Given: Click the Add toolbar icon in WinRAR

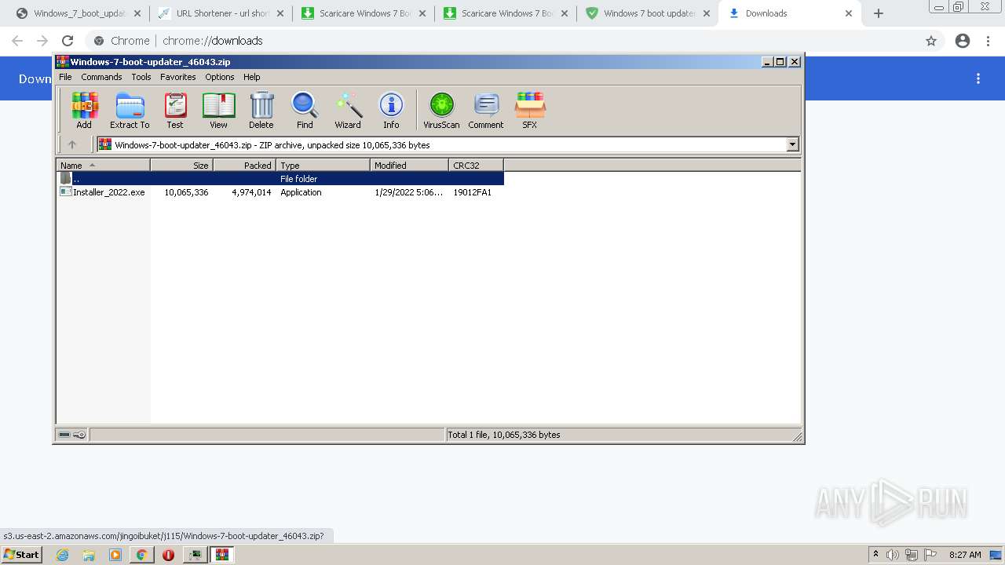Looking at the screenshot, I should click(x=84, y=110).
